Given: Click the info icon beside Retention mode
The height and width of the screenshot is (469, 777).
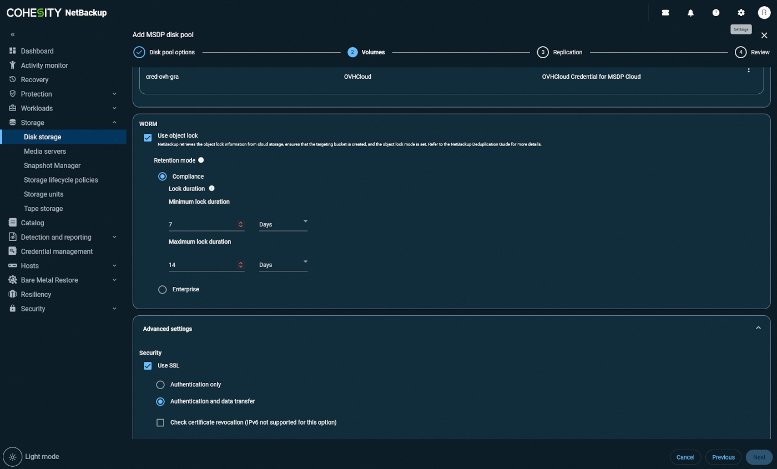Looking at the screenshot, I should [201, 160].
